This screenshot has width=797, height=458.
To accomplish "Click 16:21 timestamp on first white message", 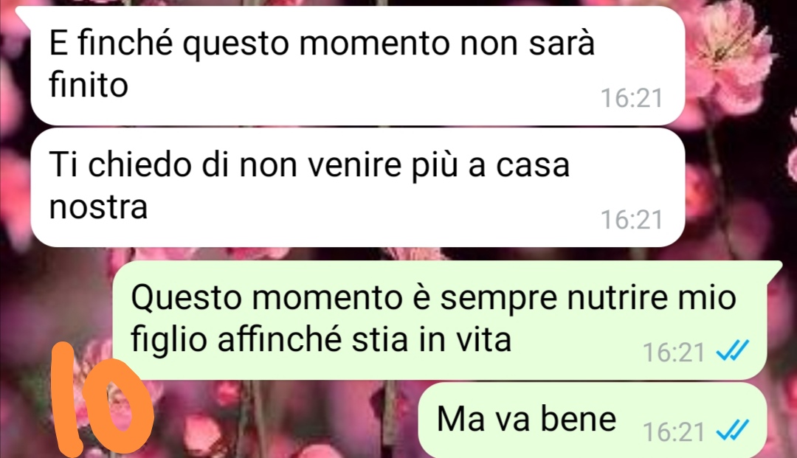I will 632,98.
